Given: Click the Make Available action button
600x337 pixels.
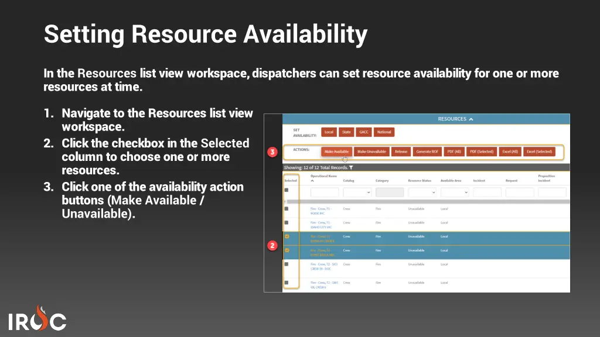Looking at the screenshot, I should coord(336,152).
